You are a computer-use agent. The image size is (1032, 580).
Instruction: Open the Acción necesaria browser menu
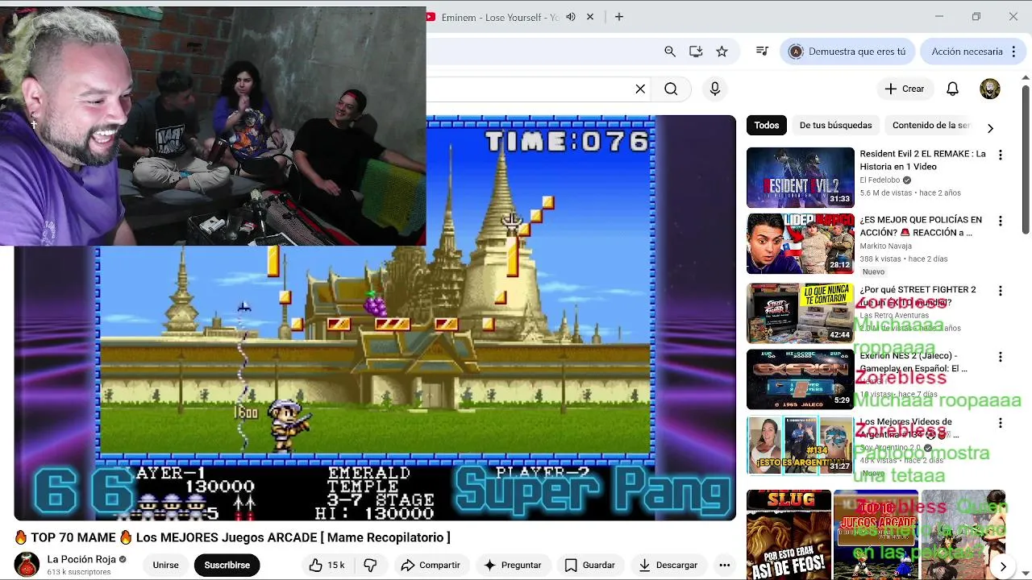pos(974,52)
